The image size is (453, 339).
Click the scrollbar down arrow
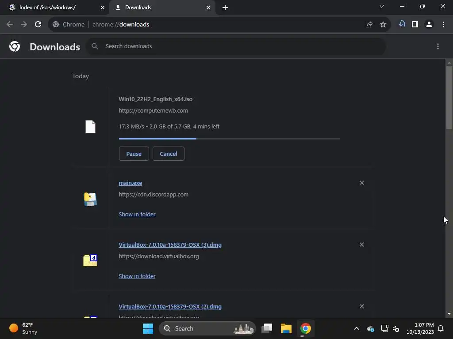[449, 314]
